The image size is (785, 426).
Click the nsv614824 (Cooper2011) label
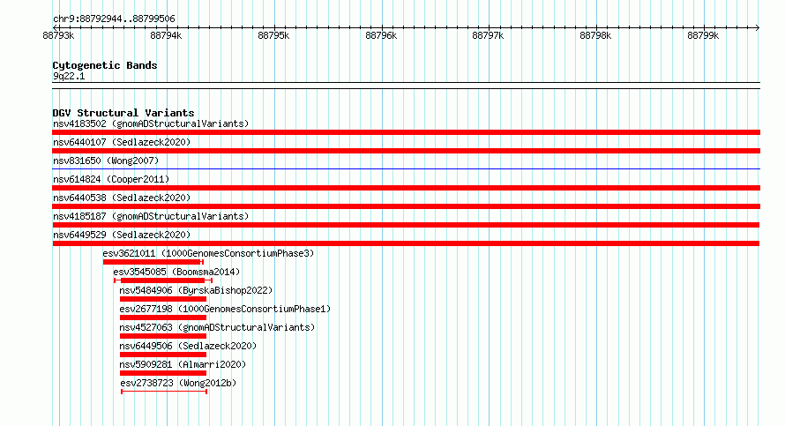point(111,179)
